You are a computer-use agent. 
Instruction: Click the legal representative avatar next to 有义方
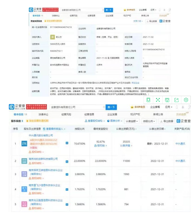pyautogui.click(x=52, y=37)
